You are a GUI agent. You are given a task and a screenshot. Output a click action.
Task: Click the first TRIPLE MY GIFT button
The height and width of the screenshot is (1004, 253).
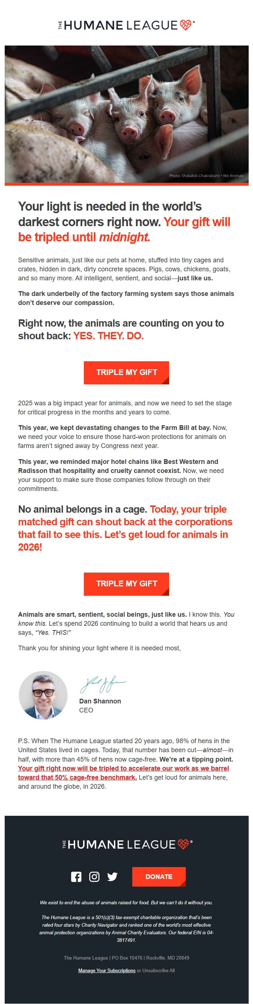click(x=126, y=372)
